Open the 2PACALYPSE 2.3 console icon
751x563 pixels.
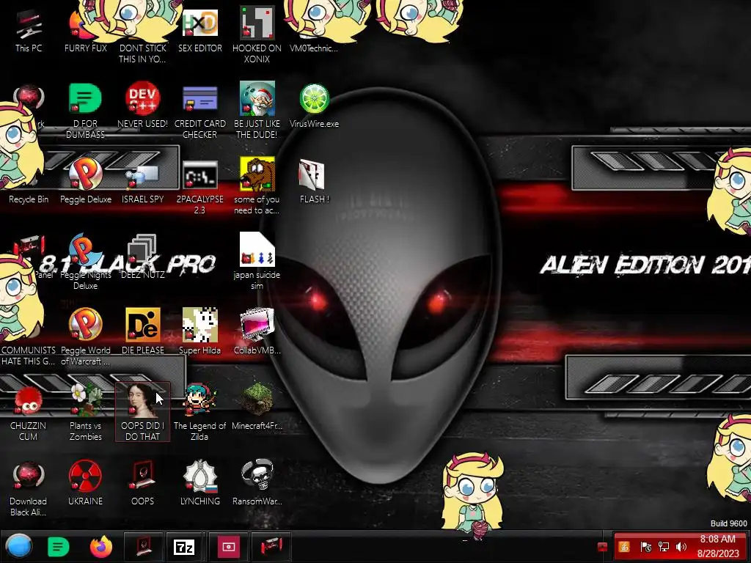pyautogui.click(x=199, y=187)
